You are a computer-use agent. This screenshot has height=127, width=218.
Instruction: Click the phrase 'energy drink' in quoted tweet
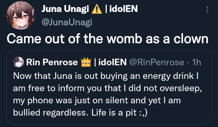click(x=168, y=76)
